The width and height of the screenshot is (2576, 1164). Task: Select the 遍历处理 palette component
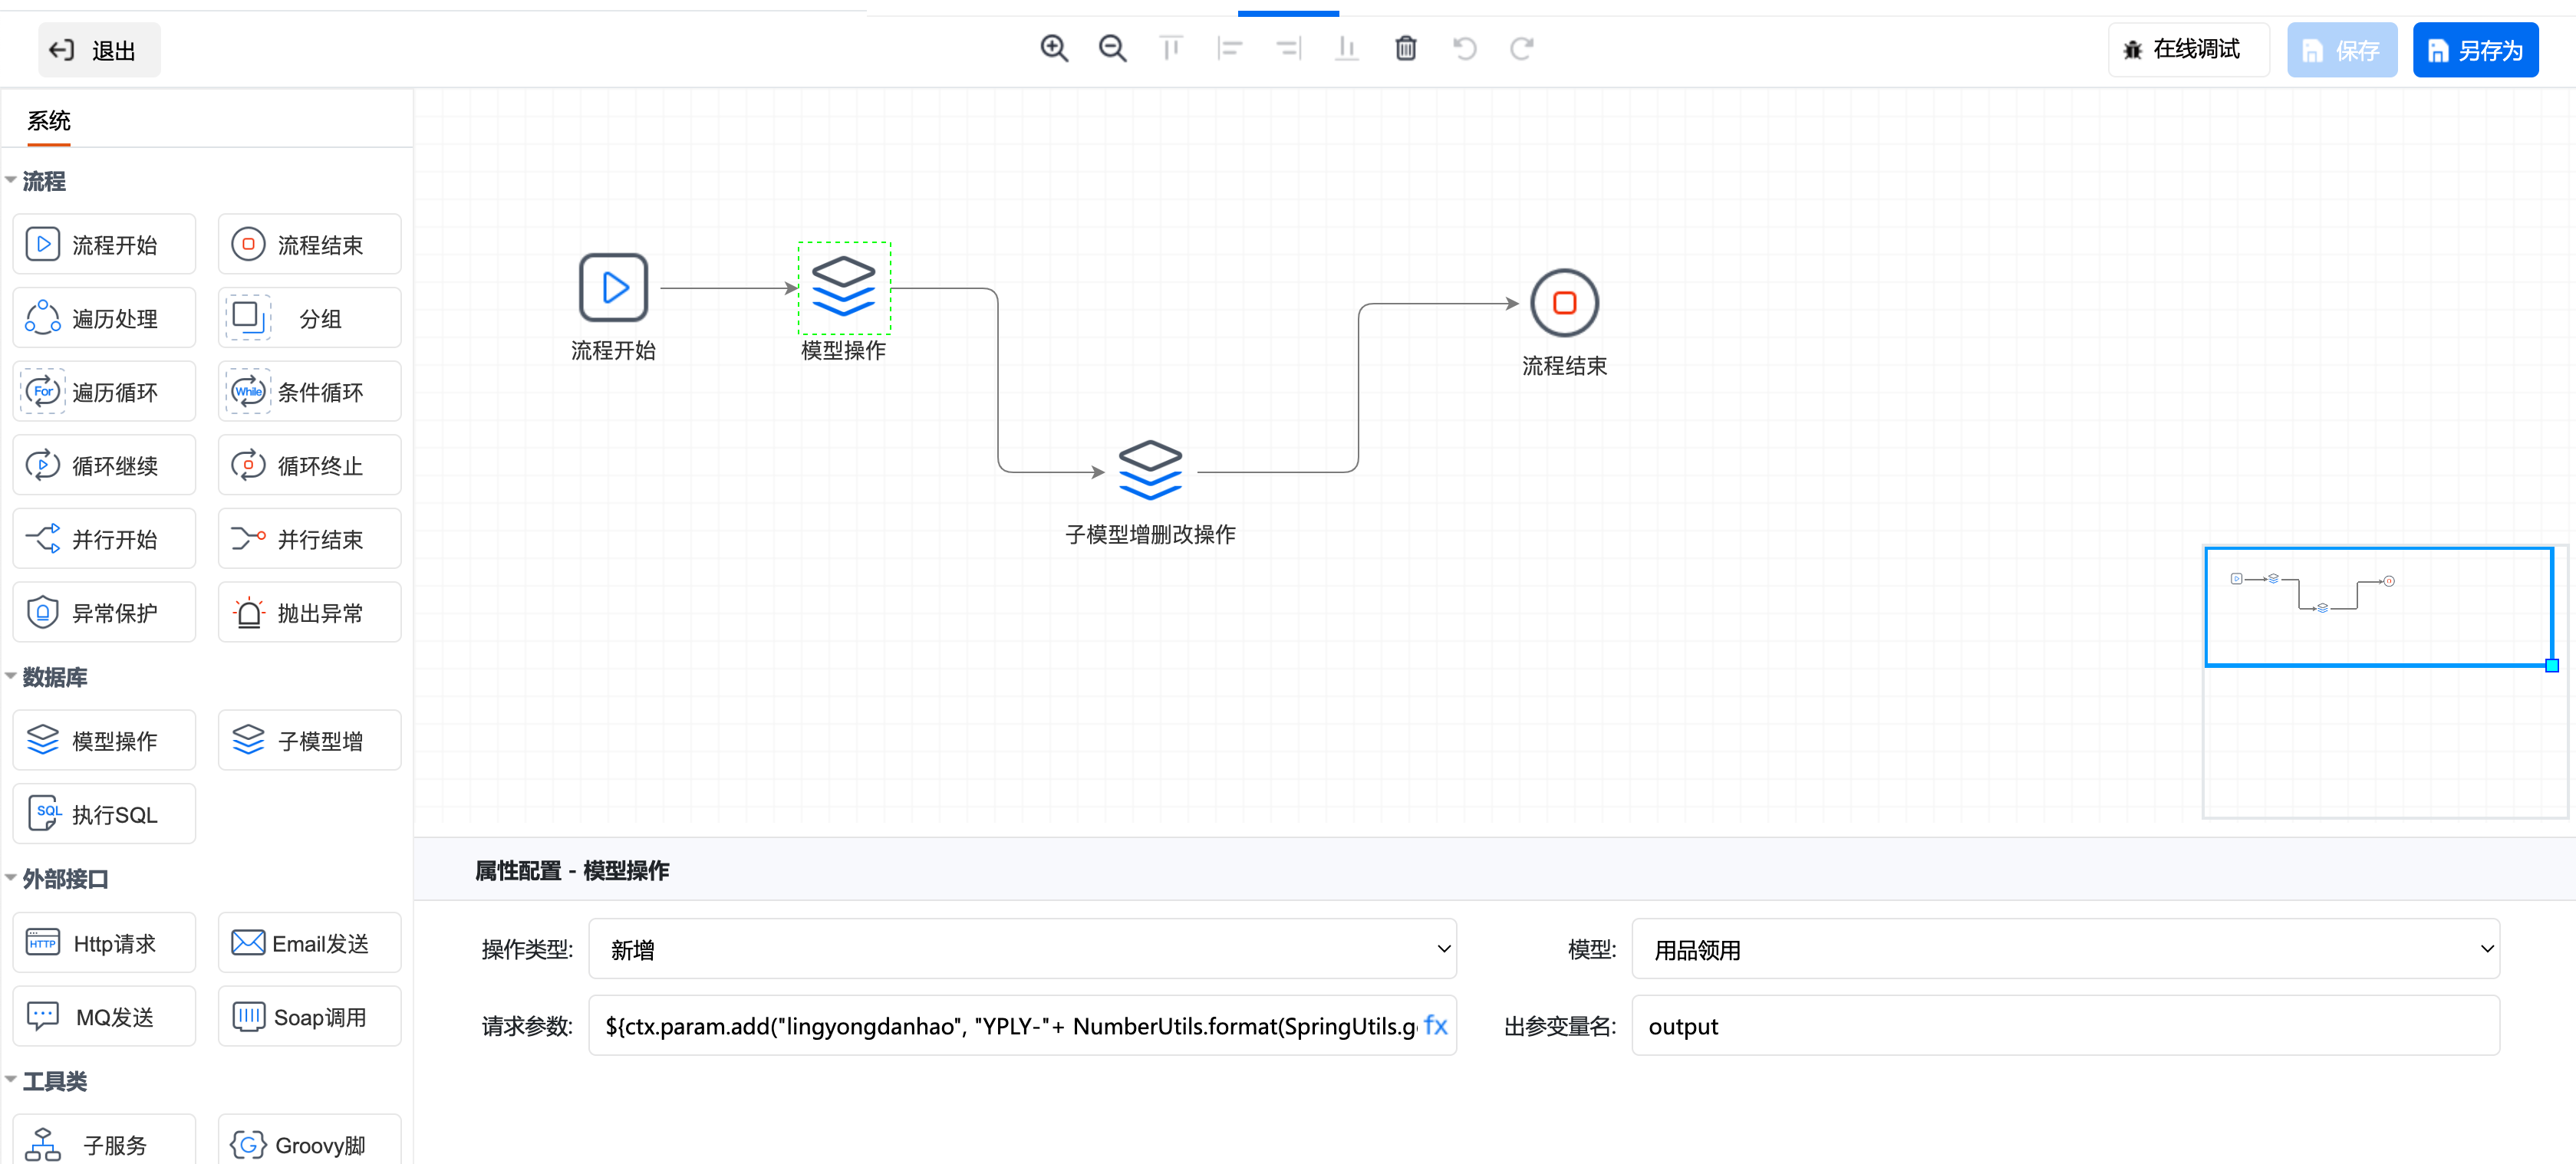click(x=104, y=318)
